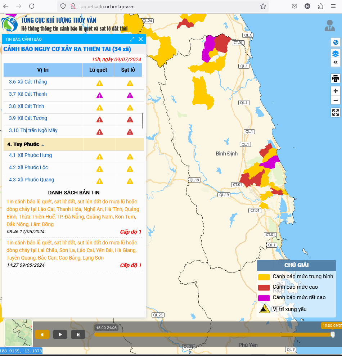Step forward to next timeline frame

click(x=78, y=334)
